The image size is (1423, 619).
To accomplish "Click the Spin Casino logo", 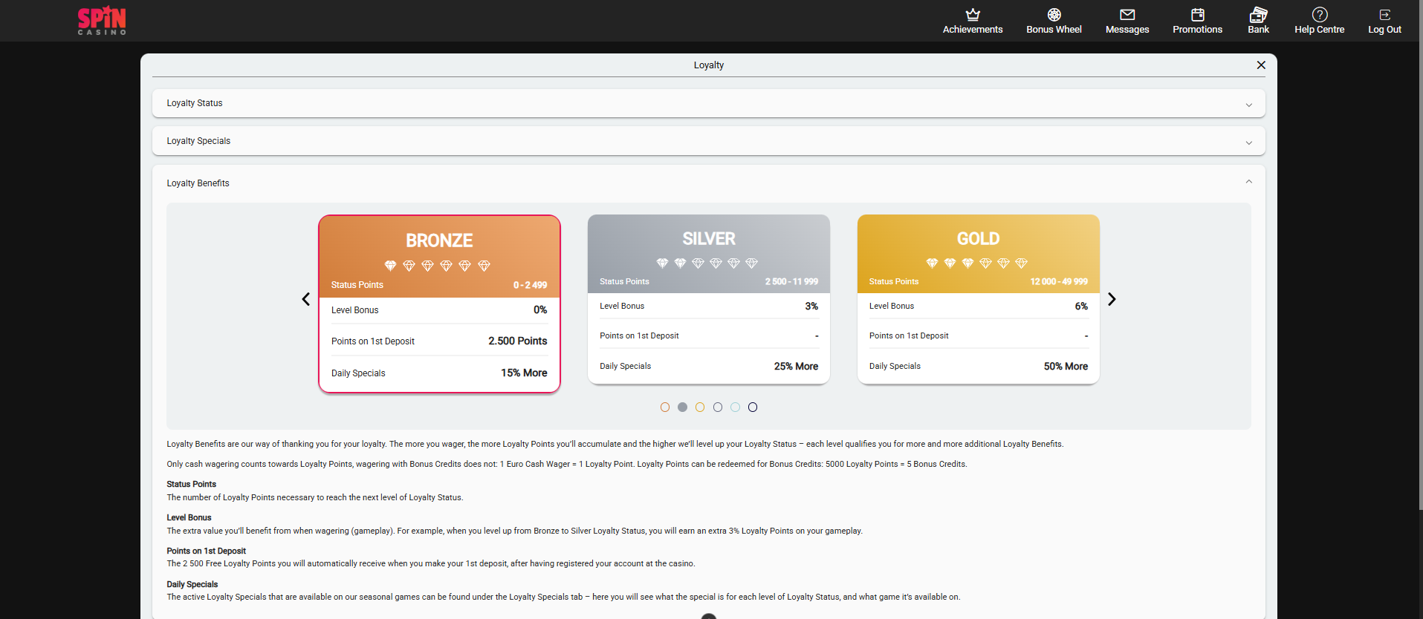I will (102, 20).
